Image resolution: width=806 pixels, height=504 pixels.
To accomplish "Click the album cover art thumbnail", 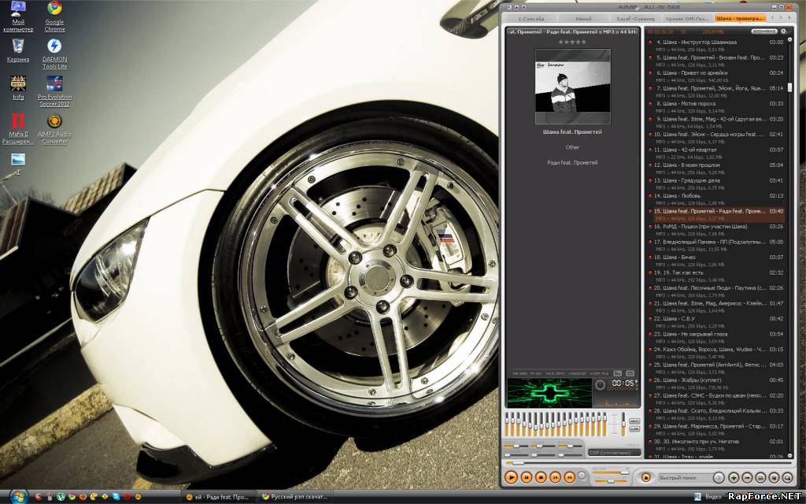I will click(573, 87).
